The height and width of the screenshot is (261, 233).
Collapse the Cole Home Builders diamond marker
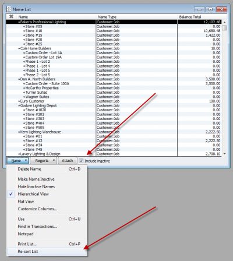click(19, 48)
